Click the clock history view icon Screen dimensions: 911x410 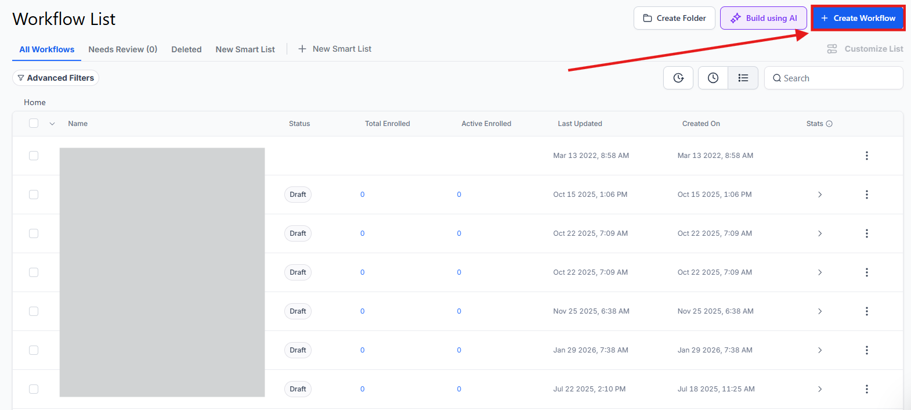coord(713,78)
